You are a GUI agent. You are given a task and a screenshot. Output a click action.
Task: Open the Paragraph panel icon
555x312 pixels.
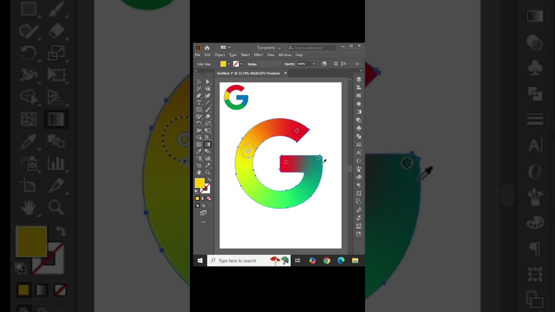[x=359, y=185]
